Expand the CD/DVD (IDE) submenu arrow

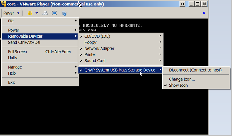point(160,36)
